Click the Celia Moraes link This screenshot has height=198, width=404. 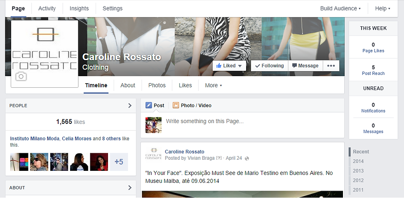point(77,139)
